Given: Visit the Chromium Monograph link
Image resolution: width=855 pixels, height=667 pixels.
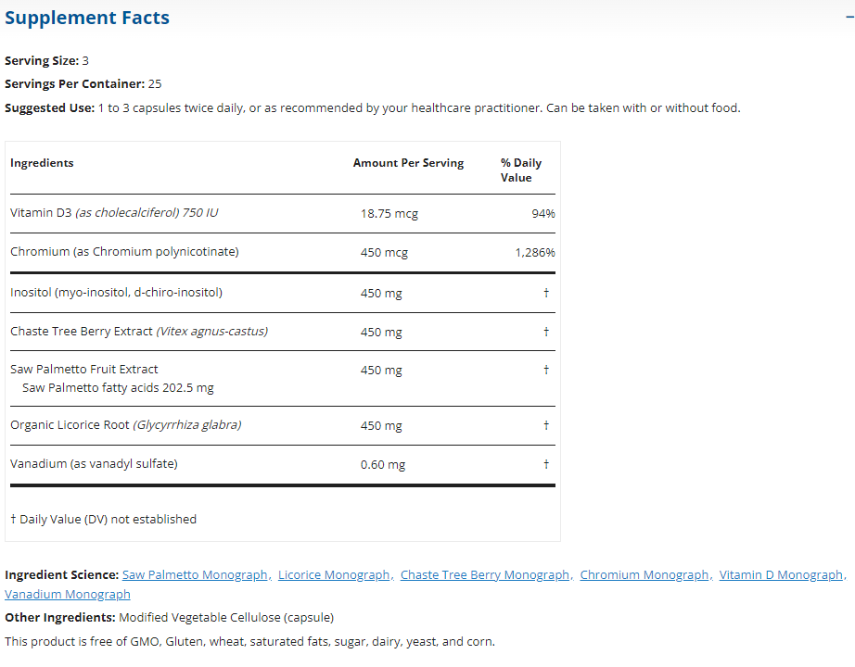Looking at the screenshot, I should click(x=644, y=575).
